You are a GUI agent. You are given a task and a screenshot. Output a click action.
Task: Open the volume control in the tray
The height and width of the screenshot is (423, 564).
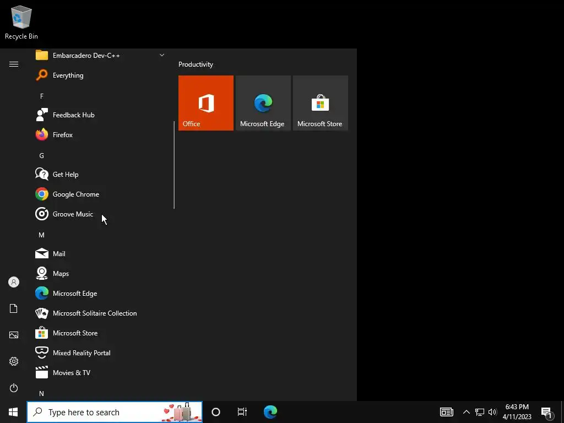(492, 412)
